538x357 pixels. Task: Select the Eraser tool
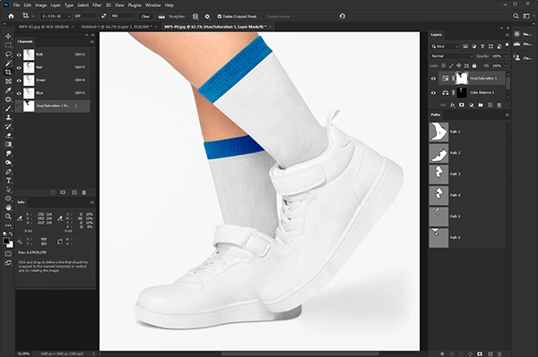[x=8, y=135]
